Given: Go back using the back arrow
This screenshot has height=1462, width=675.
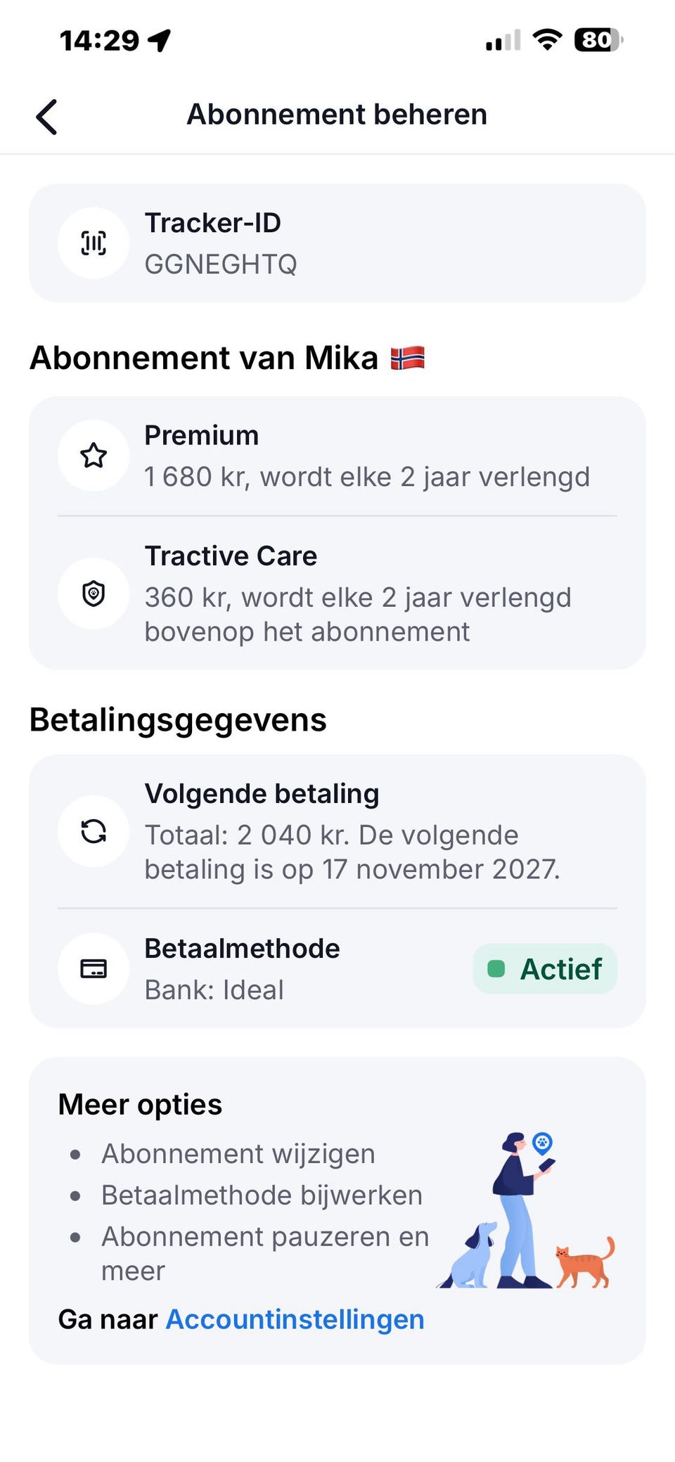Looking at the screenshot, I should pyautogui.click(x=46, y=116).
